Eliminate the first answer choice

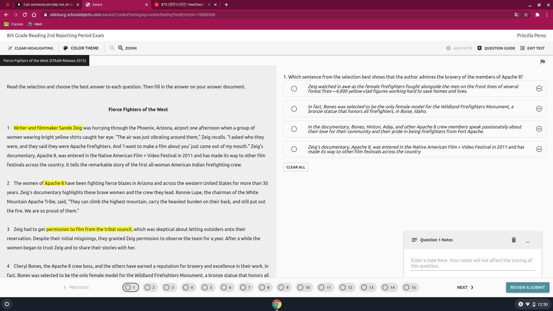coord(539,89)
